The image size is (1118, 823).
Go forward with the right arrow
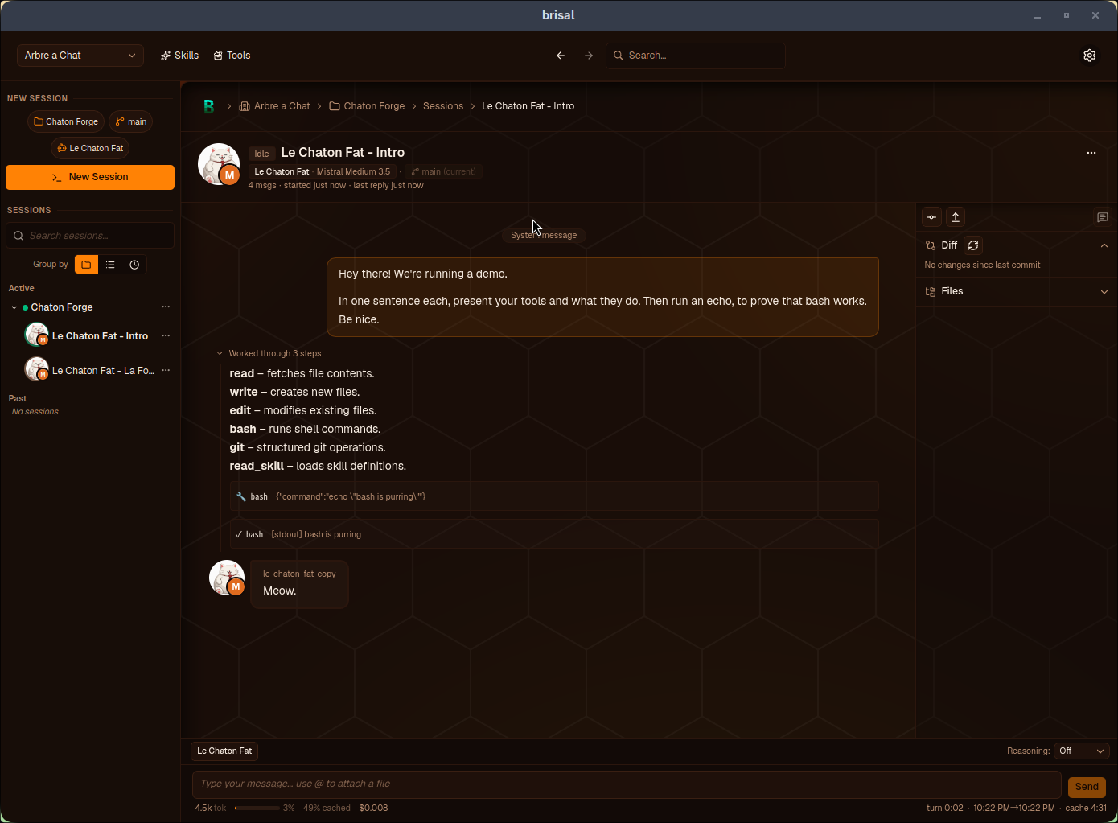point(589,56)
